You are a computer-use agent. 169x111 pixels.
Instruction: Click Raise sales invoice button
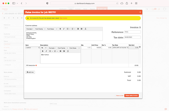[x=132, y=95]
